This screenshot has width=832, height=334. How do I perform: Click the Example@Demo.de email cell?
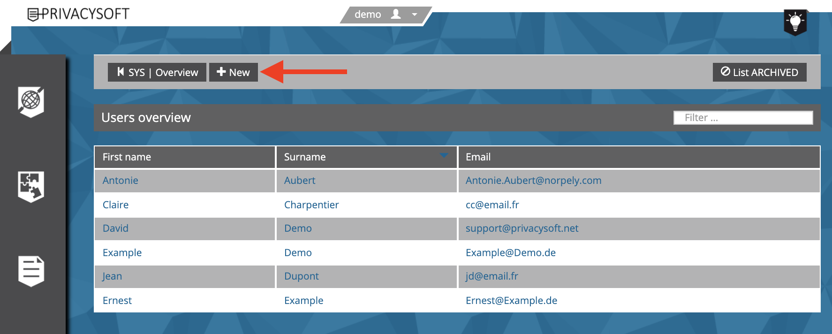pos(639,253)
